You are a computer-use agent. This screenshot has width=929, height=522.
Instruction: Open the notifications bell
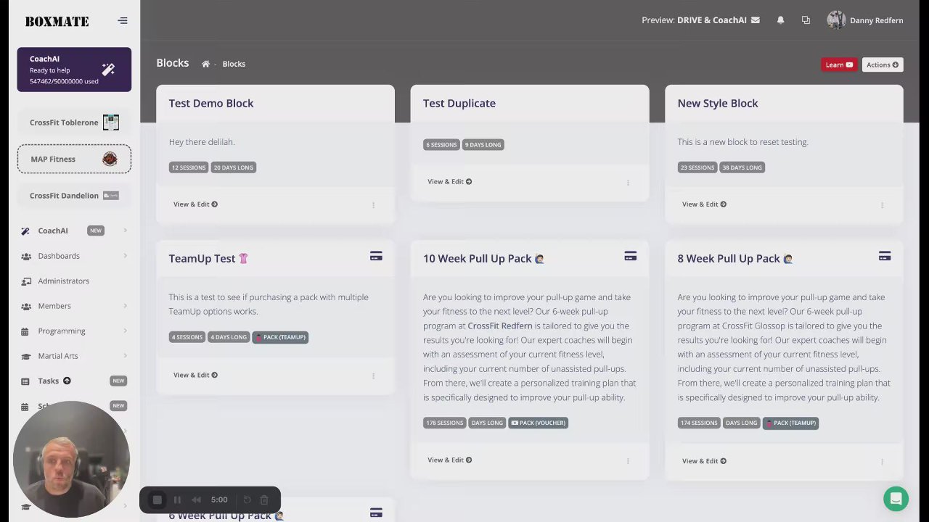coord(780,20)
